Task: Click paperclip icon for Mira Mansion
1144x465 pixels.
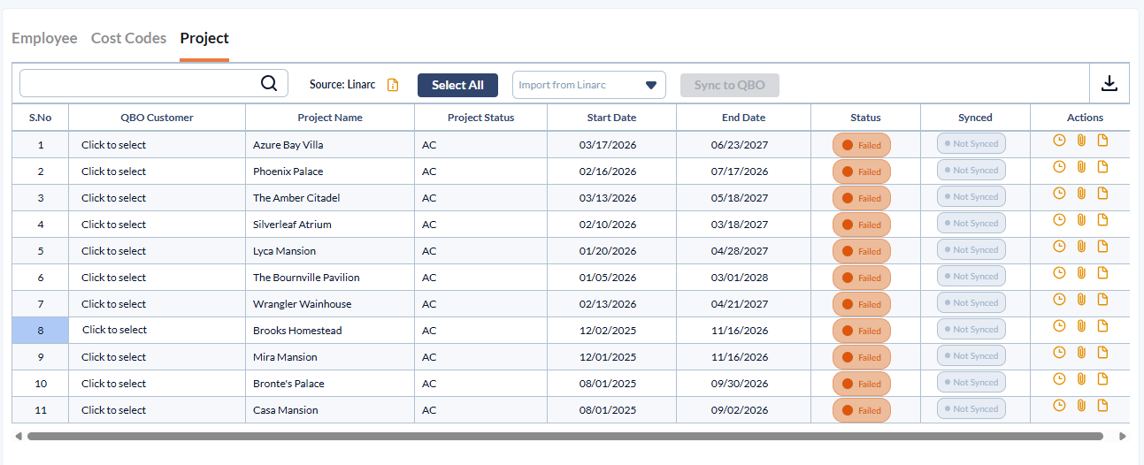Action: click(x=1081, y=352)
